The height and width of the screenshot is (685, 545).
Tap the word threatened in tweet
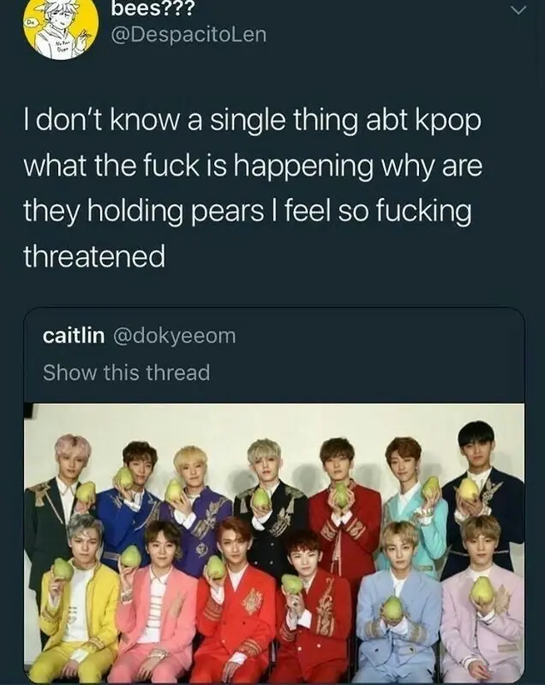pyautogui.click(x=94, y=256)
